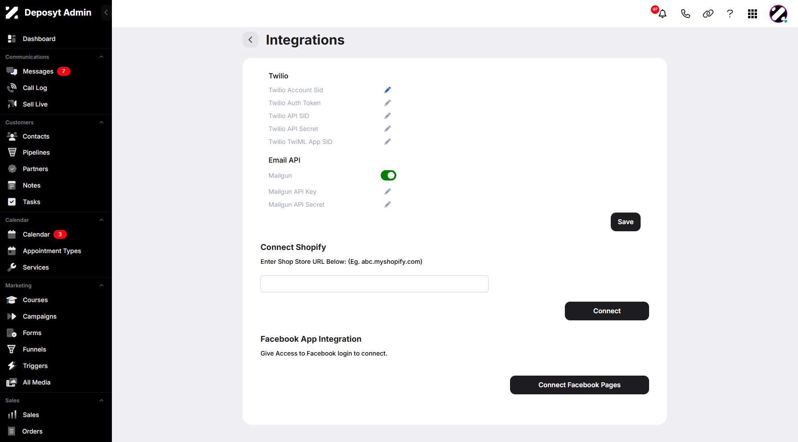
Task: Edit Mailgun API Key pencil icon
Action: [387, 192]
